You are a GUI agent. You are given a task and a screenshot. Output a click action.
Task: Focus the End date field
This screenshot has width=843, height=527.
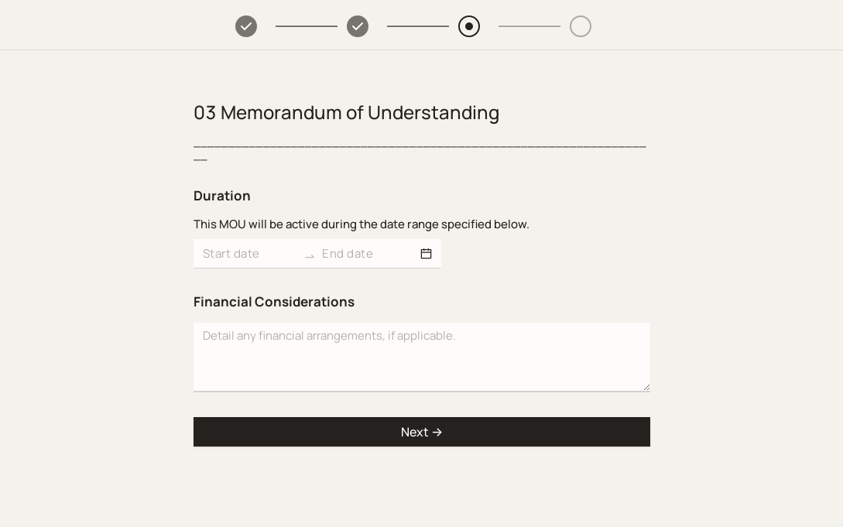pos(368,254)
